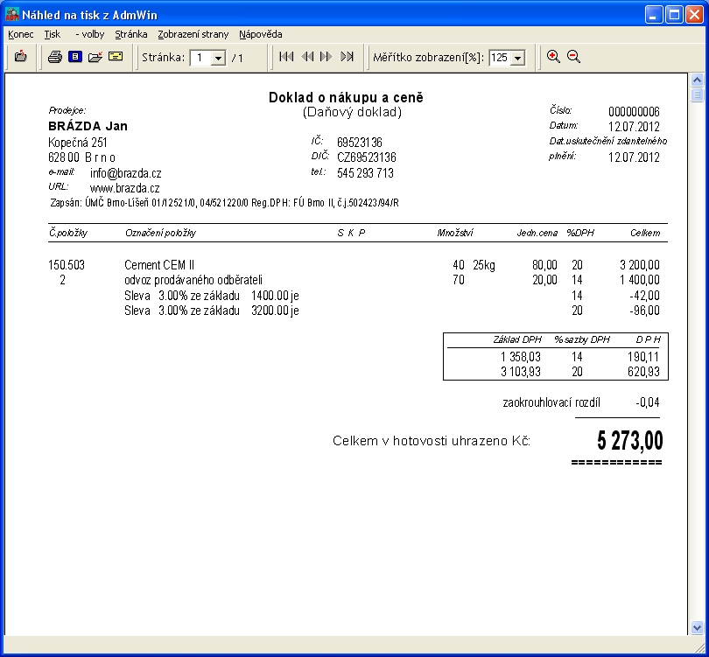This screenshot has width=709, height=657.
Task: Click the exit preview icon in the toolbar
Action: 21,57
